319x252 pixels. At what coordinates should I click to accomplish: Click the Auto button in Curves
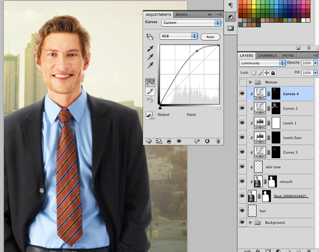tap(211, 37)
